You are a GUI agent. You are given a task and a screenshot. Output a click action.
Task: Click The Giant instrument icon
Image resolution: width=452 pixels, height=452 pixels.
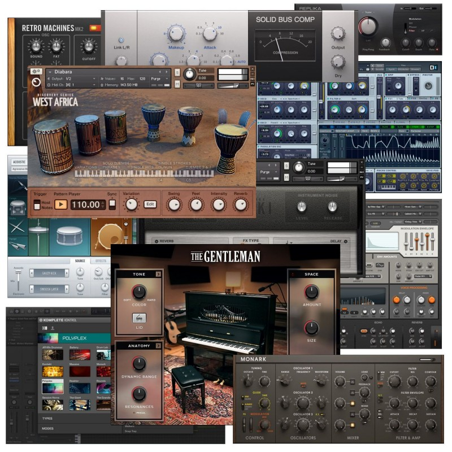pos(79,405)
